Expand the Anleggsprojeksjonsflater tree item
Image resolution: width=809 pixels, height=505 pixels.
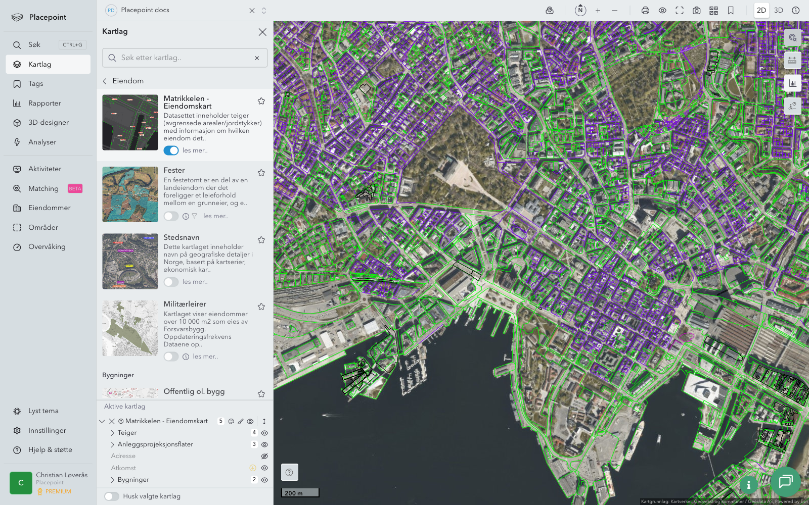pyautogui.click(x=112, y=444)
